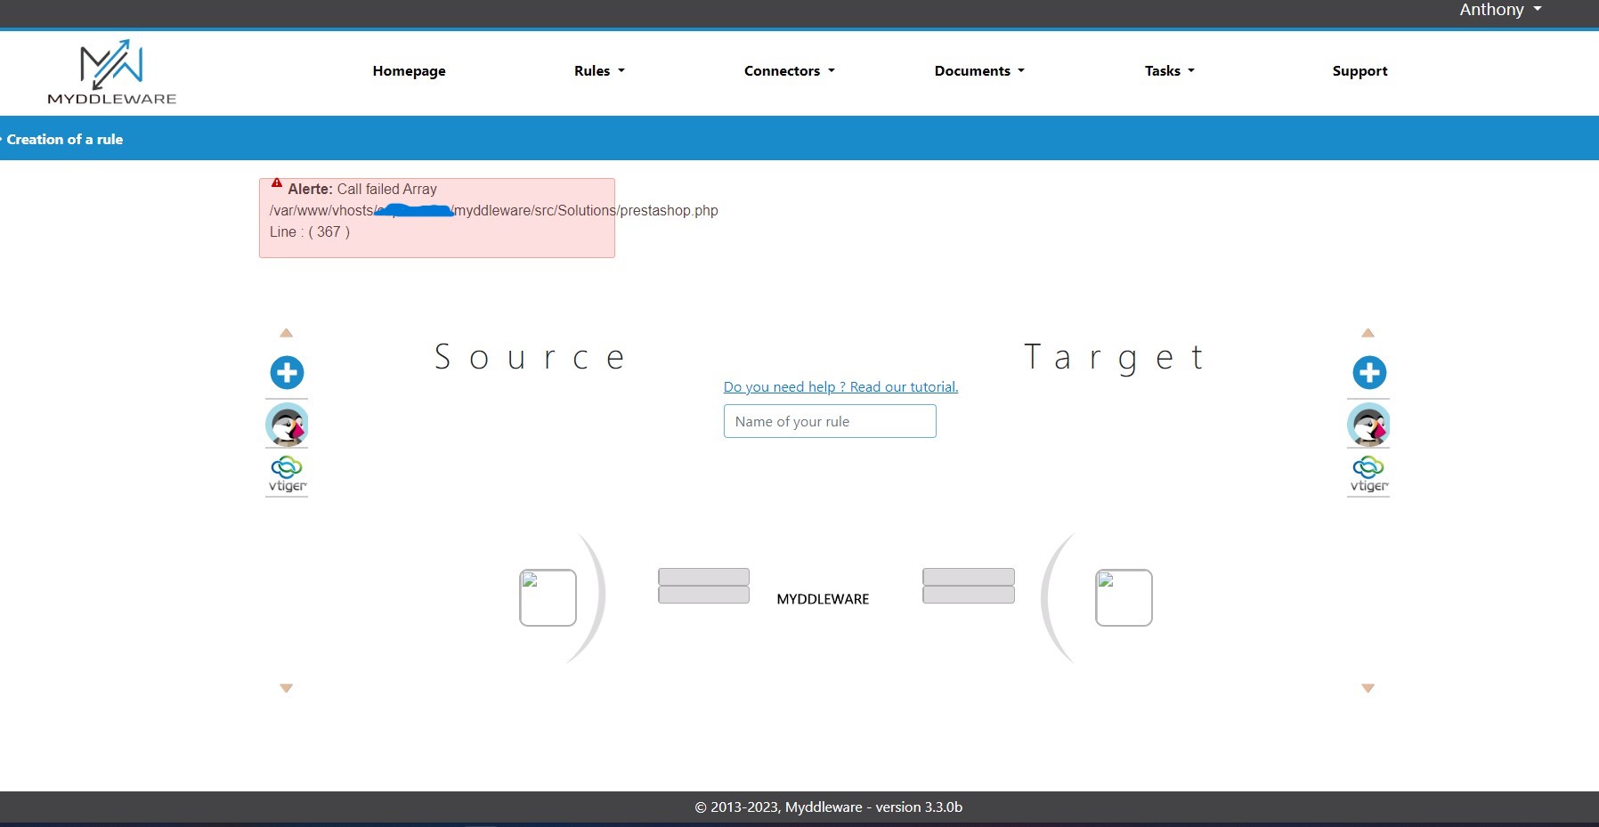Click the warning triangle in the Alerte box
The height and width of the screenshot is (827, 1599).
(x=278, y=182)
